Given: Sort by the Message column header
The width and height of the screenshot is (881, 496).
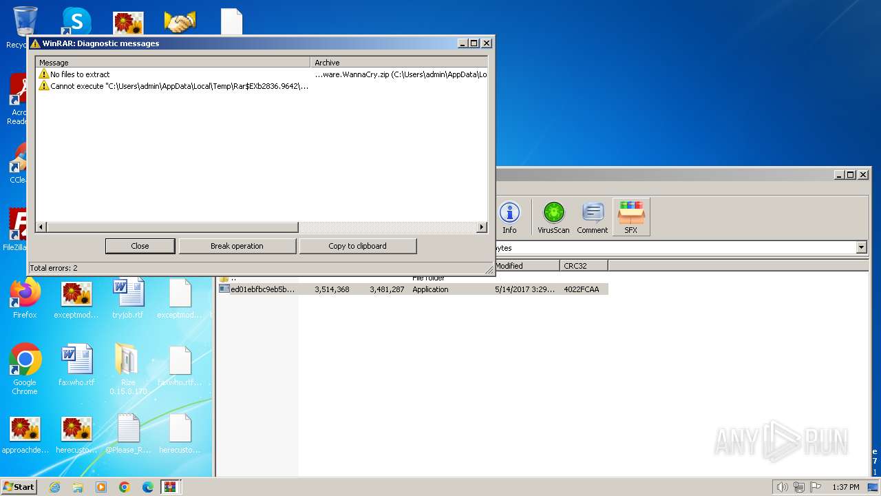Looking at the screenshot, I should click(x=173, y=62).
